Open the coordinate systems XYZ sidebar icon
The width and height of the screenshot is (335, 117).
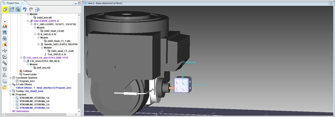4,57
